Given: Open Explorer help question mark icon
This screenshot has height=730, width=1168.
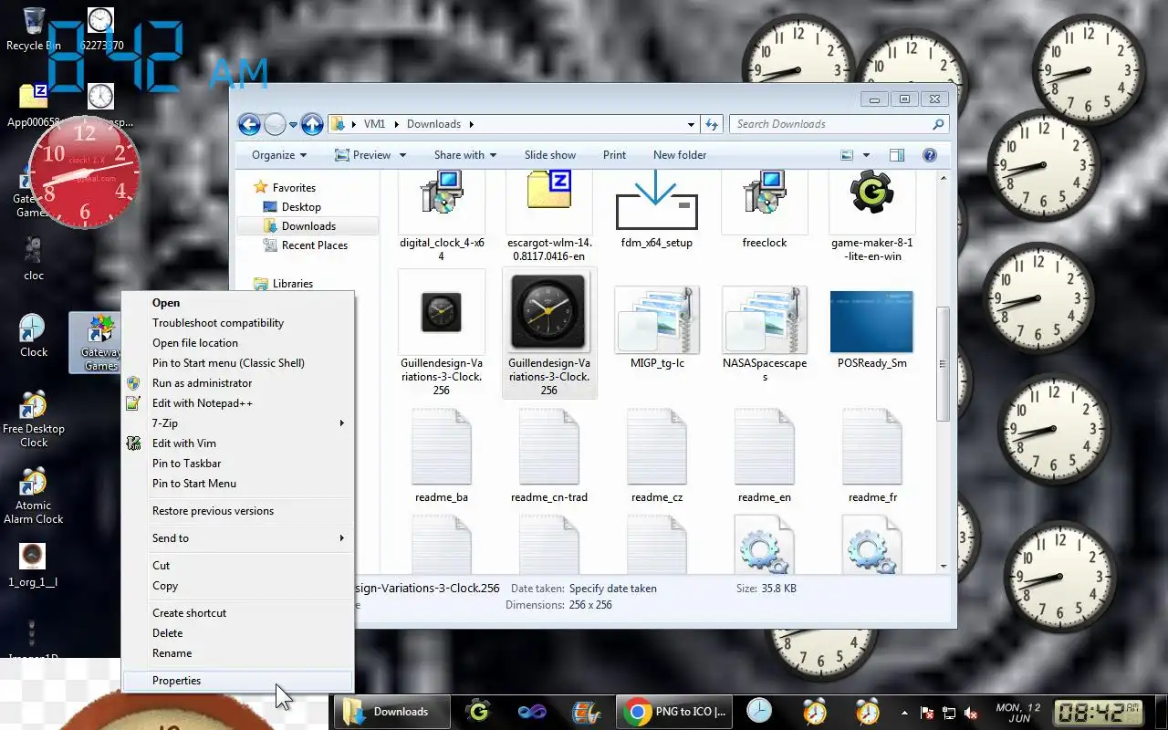Looking at the screenshot, I should point(930,155).
